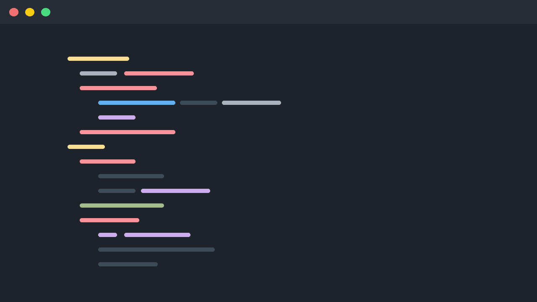Select the lone short purple bar below blue line

click(x=117, y=117)
